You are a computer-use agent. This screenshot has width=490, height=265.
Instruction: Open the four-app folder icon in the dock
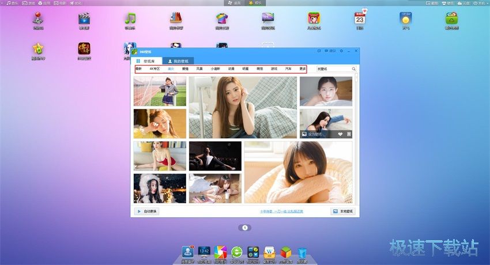coord(253,252)
